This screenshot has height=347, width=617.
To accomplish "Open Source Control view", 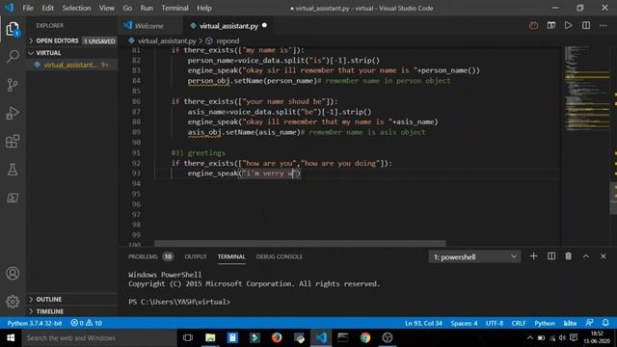I will pyautogui.click(x=13, y=85).
